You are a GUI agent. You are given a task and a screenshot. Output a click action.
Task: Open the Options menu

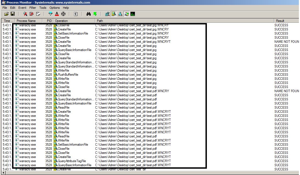[x=54, y=8]
